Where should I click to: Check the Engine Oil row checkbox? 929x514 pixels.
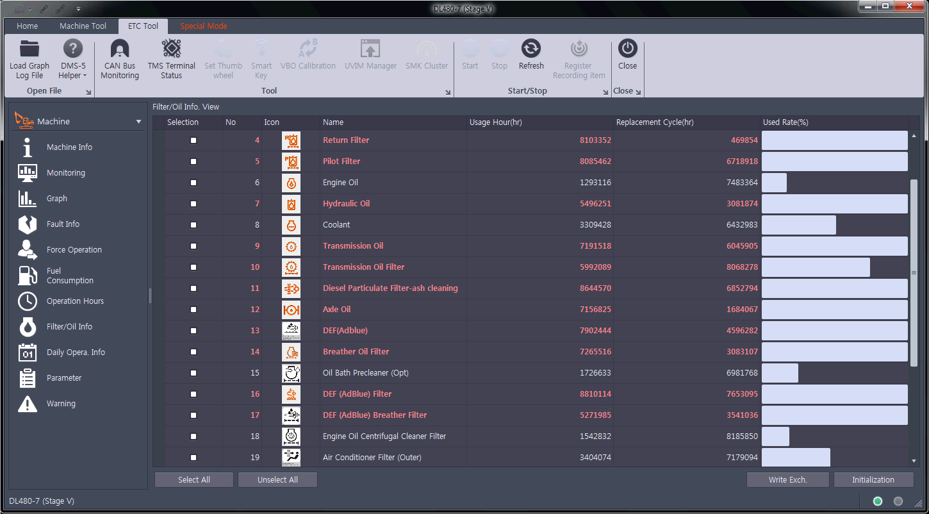(x=193, y=183)
